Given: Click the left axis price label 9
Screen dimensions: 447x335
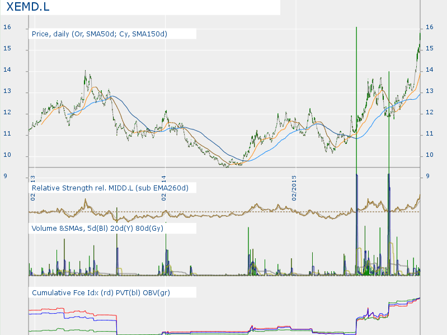Looking at the screenshot, I should [6, 176].
